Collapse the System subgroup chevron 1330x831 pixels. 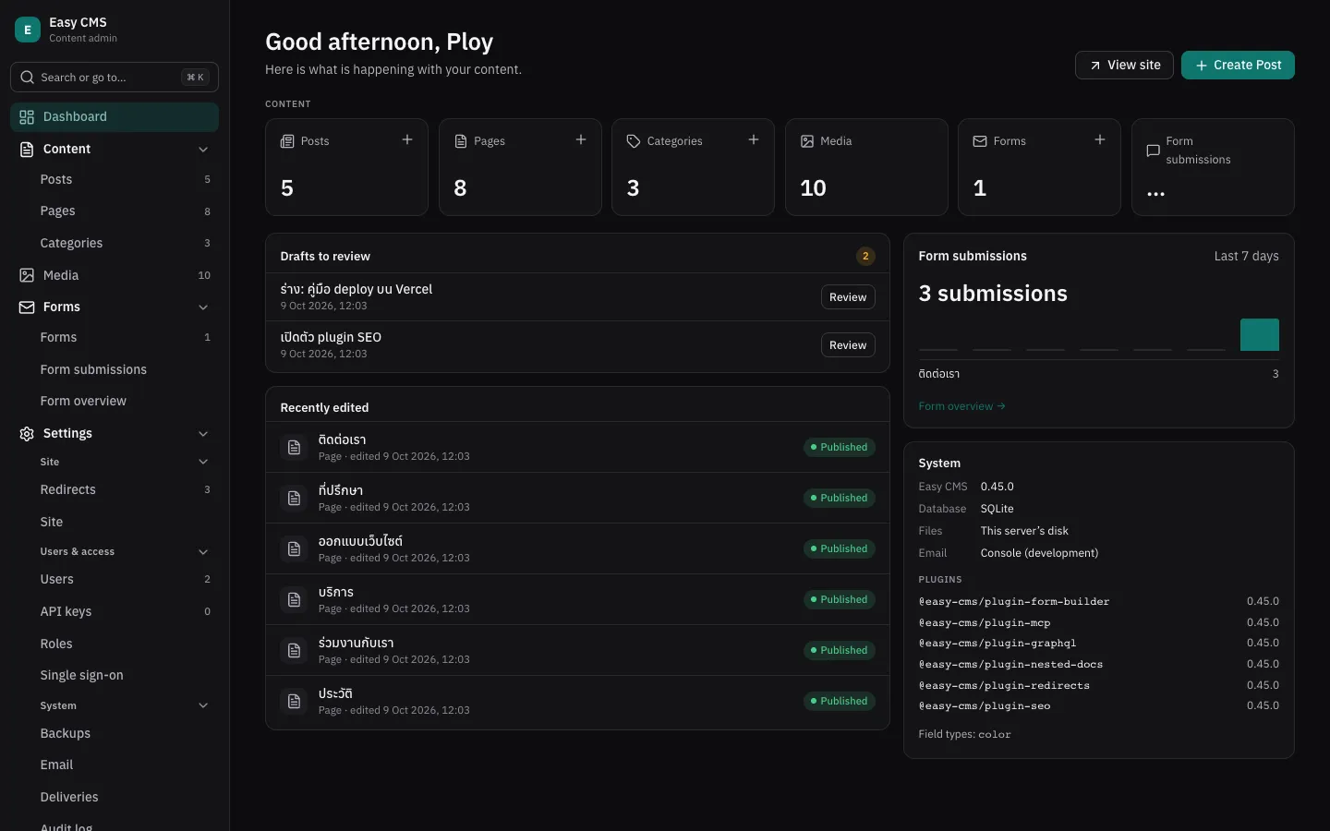203,705
